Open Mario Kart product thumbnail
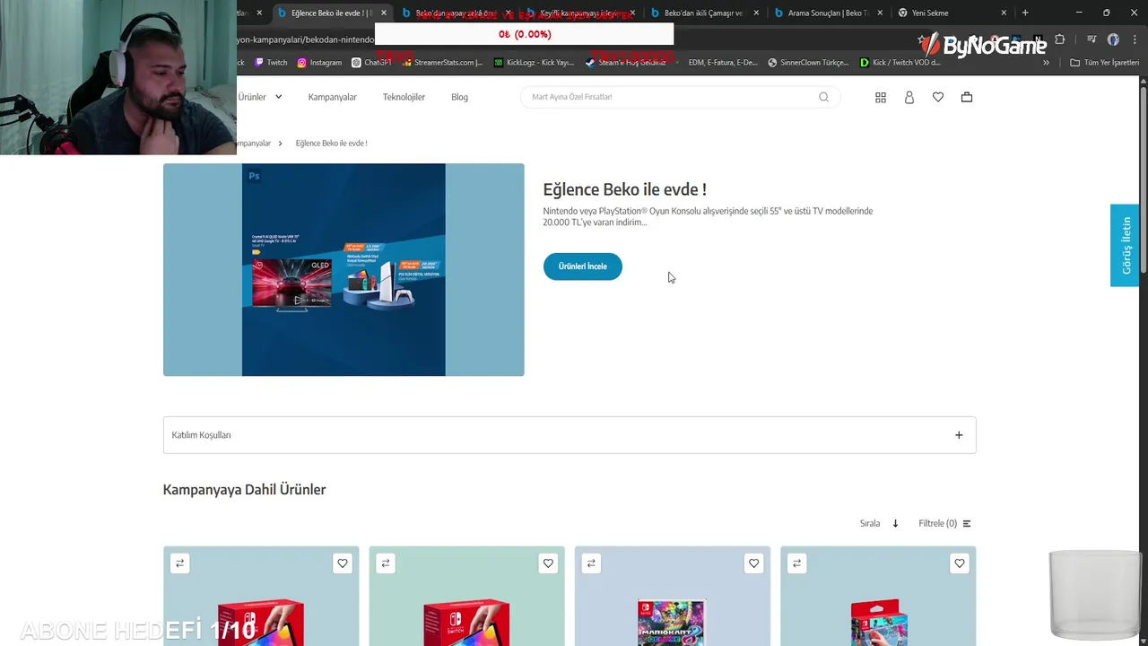The height and width of the screenshot is (646, 1148). pyautogui.click(x=672, y=623)
